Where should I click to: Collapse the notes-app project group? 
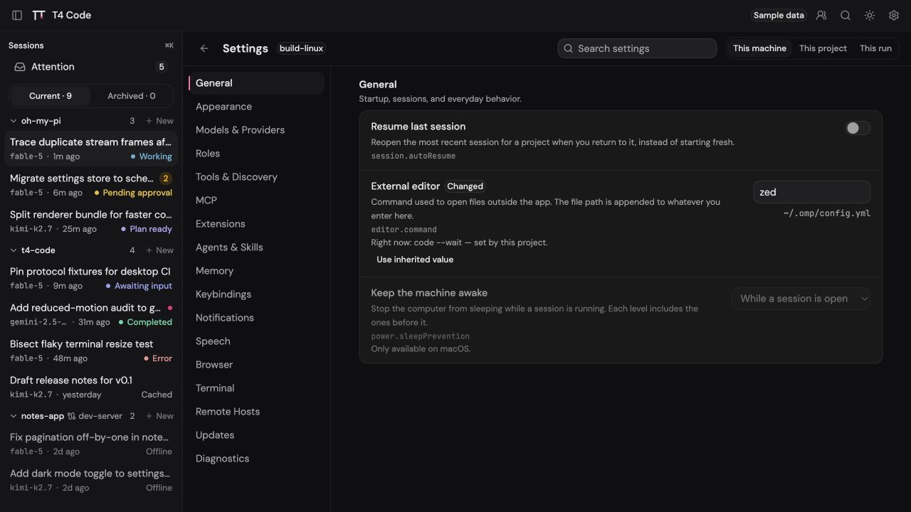coord(14,416)
